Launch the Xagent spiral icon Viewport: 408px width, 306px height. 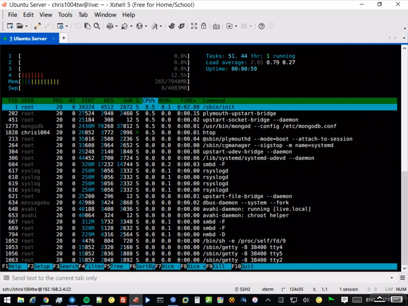click(x=172, y=26)
